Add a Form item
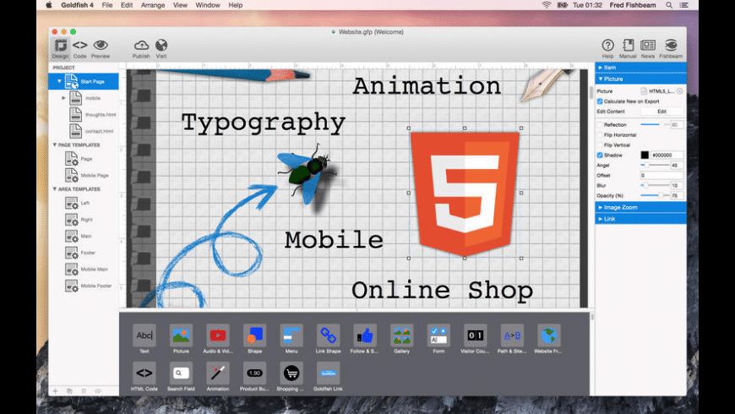The image size is (735, 414). [x=438, y=339]
